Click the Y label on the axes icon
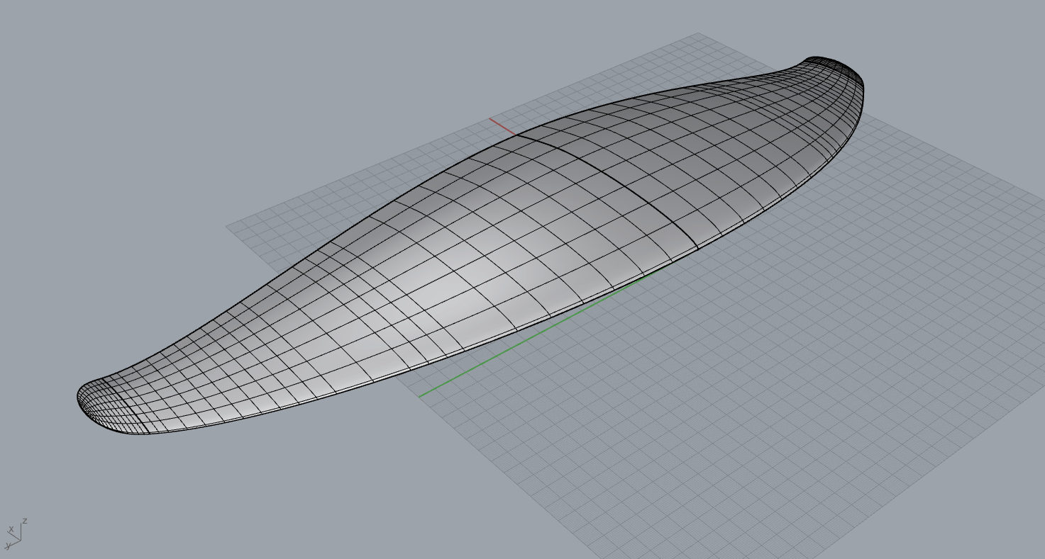The width and height of the screenshot is (1045, 559). (8, 546)
